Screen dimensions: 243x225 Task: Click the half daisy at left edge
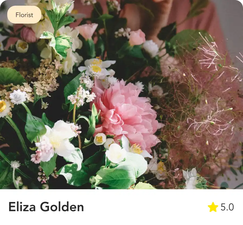point(4,108)
